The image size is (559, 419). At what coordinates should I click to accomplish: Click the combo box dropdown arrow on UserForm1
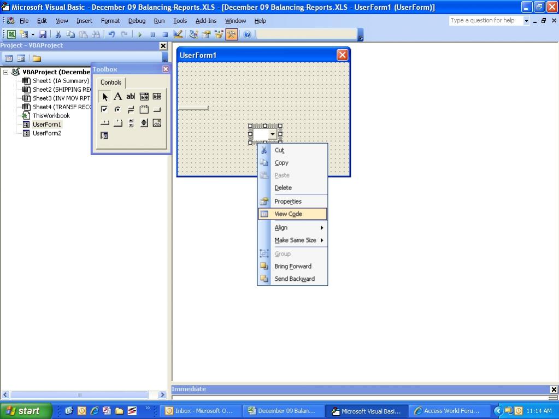coord(273,134)
